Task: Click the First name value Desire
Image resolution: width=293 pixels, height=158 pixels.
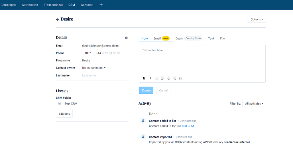Action: coord(86,61)
